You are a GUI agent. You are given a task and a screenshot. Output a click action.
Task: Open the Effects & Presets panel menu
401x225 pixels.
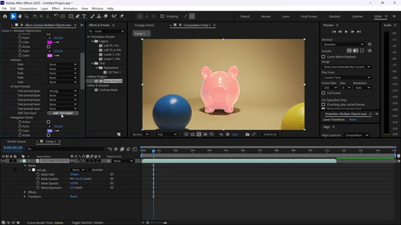[113, 25]
